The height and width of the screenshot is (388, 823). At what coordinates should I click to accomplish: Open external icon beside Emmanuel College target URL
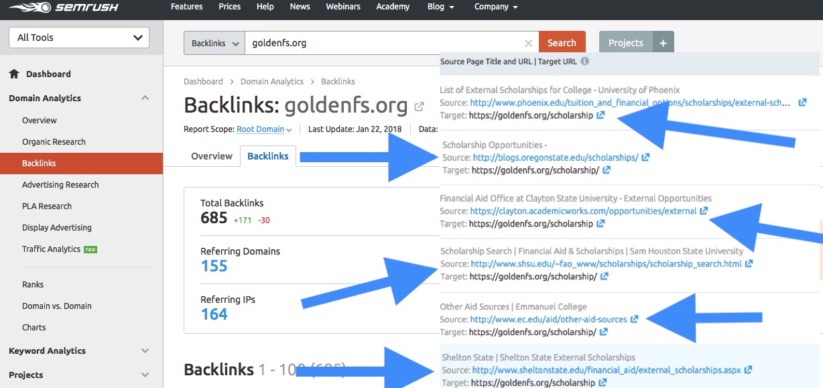(x=604, y=332)
